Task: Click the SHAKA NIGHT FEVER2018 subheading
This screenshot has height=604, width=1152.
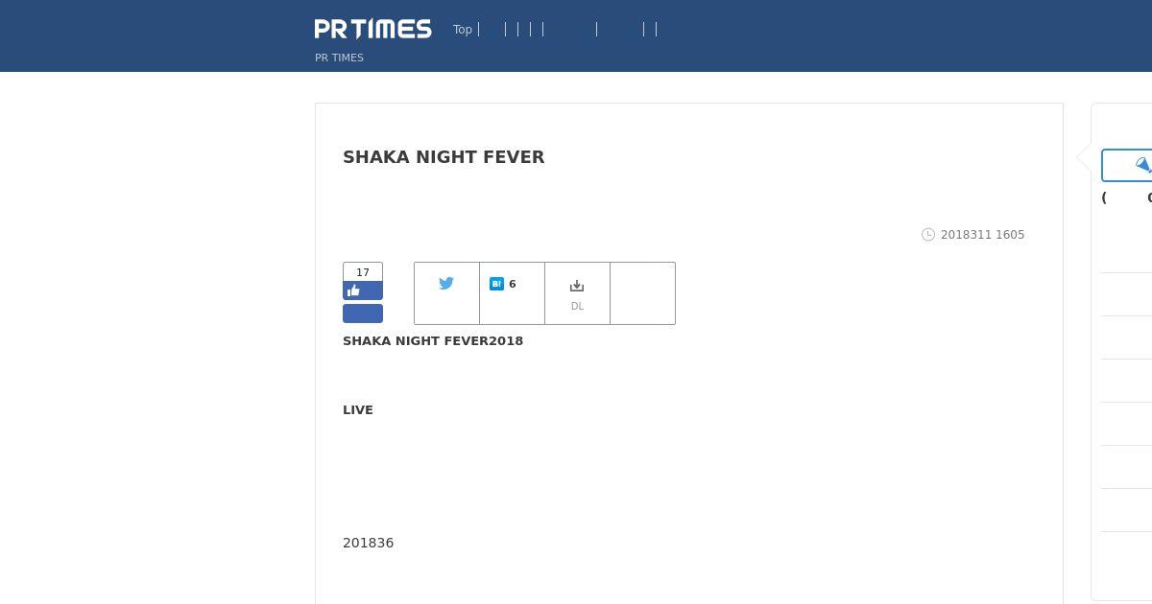Action: [433, 340]
